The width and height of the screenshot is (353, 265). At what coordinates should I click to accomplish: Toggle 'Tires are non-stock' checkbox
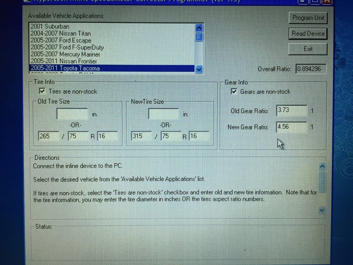tap(42, 91)
